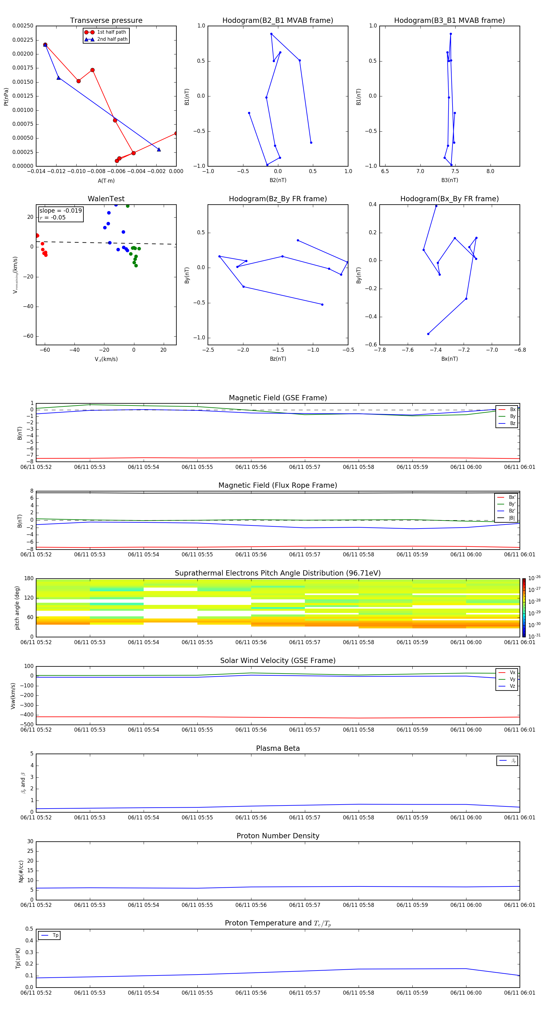Click the "Solar Wind Velocity (GSE Frame)" title
Image resolution: width=556 pixels, height=1020 pixels.
click(278, 661)
